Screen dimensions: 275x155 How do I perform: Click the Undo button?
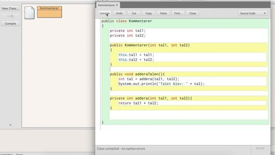(x=119, y=13)
